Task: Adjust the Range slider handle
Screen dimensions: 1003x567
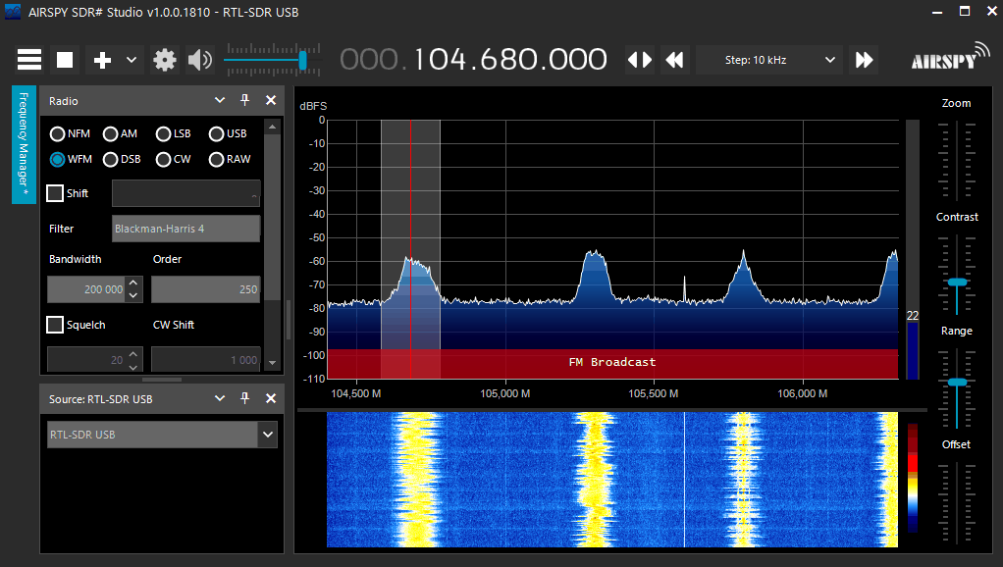Action: coord(957,383)
